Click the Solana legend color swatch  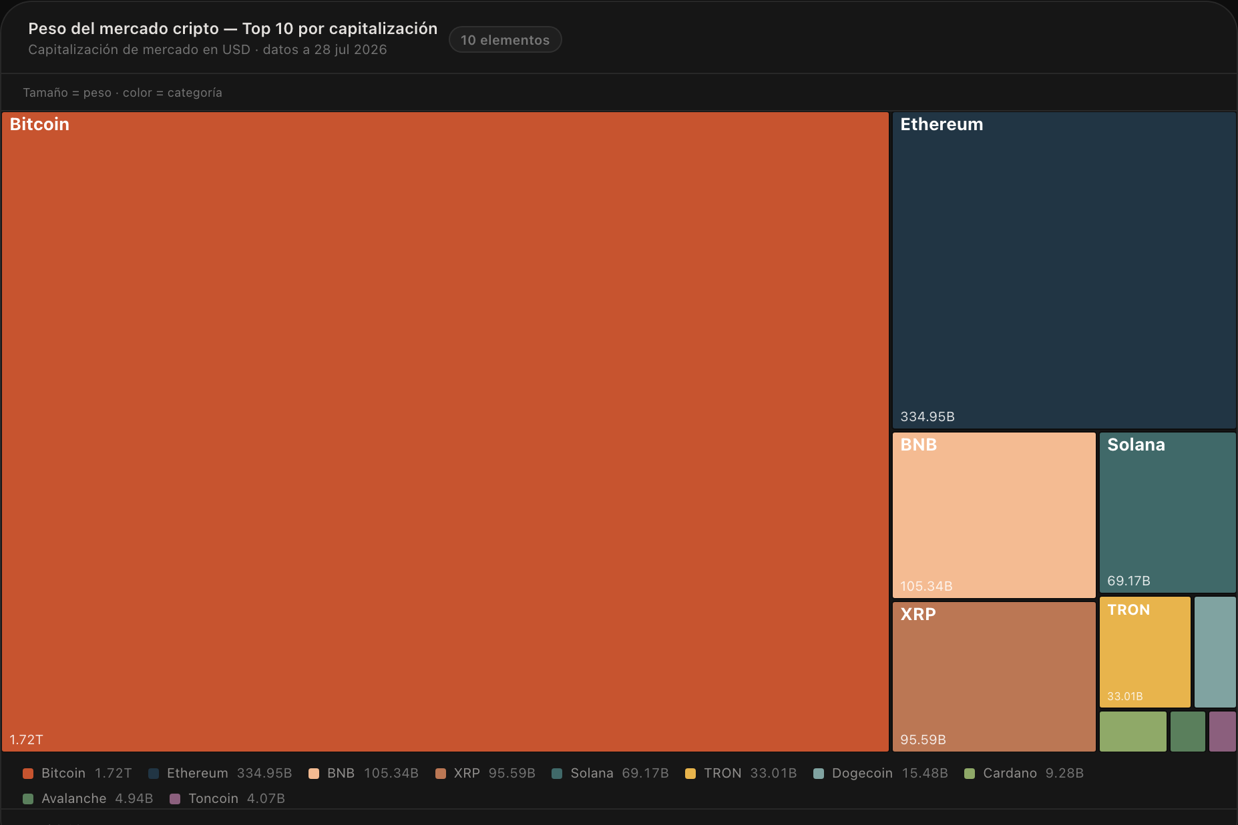(x=557, y=774)
